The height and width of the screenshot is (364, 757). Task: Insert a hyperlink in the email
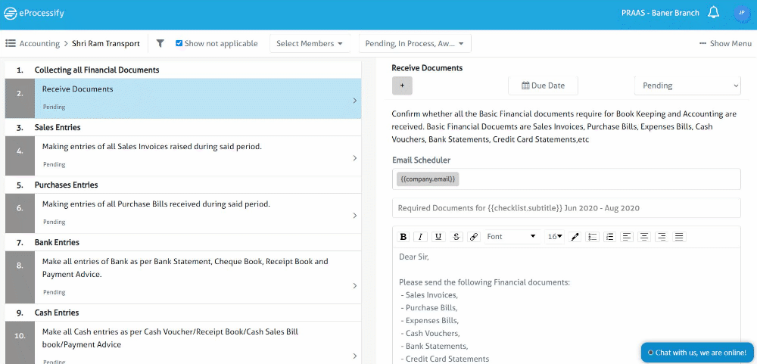[x=474, y=237]
